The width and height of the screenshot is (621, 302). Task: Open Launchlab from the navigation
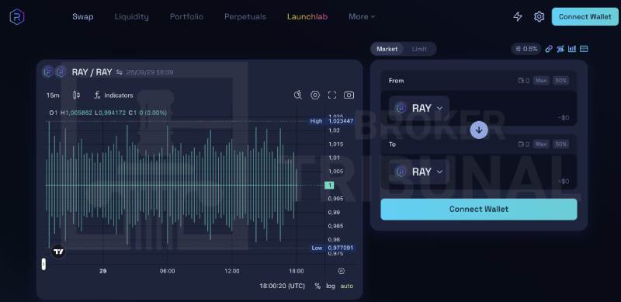[x=307, y=16]
